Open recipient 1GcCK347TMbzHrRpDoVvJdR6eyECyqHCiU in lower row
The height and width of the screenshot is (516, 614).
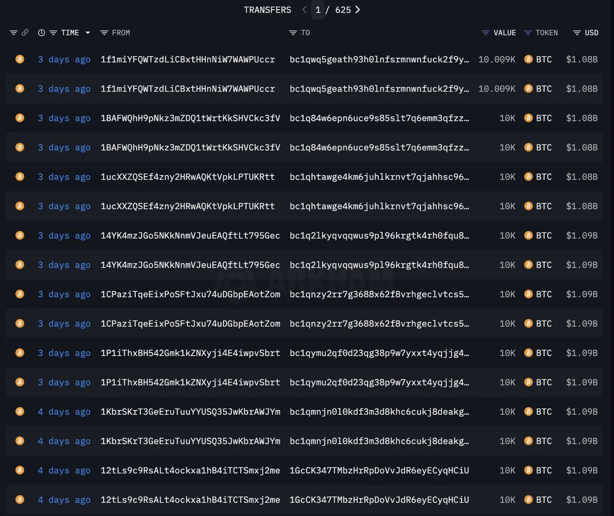(379, 500)
